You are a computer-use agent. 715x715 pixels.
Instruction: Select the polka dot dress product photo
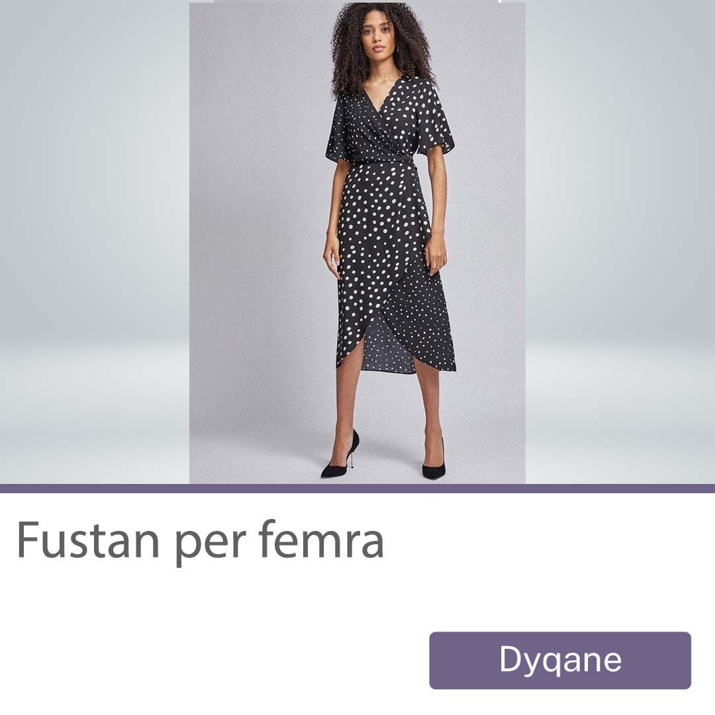[357, 242]
